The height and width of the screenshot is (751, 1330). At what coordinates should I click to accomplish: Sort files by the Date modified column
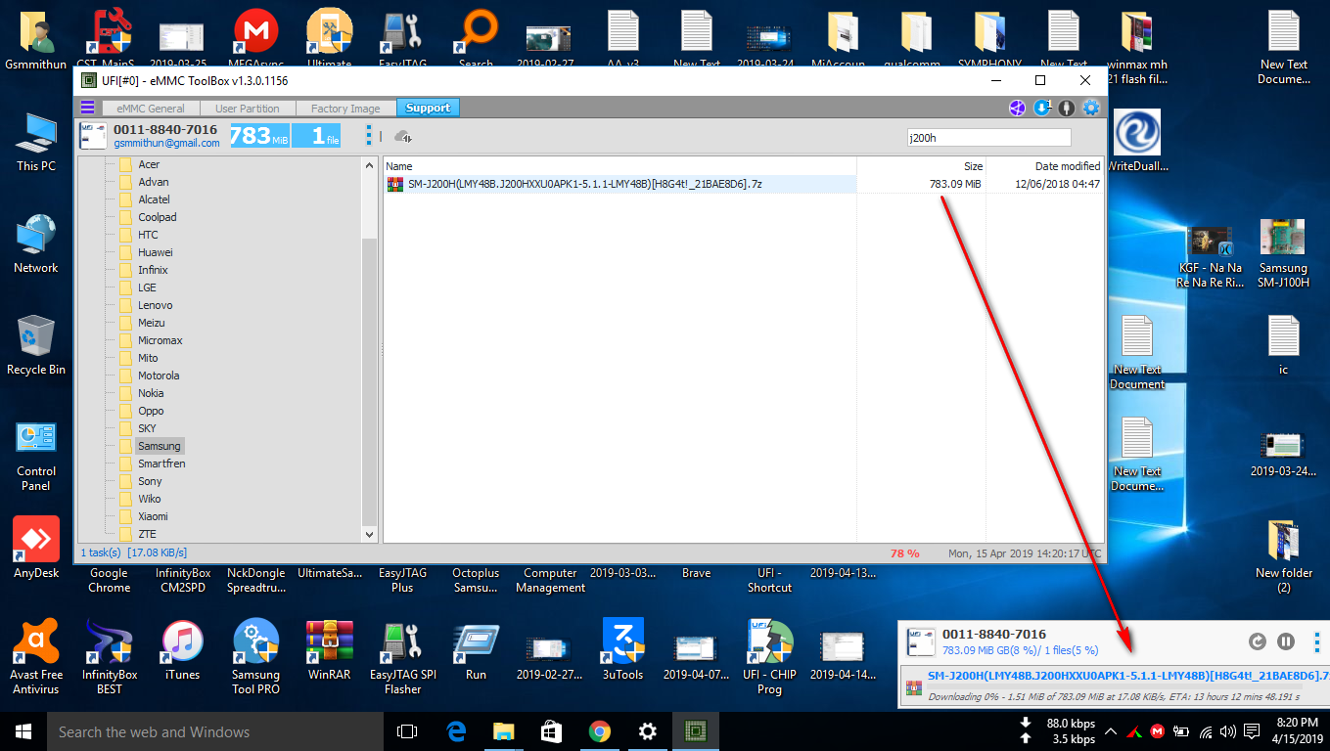point(1045,166)
